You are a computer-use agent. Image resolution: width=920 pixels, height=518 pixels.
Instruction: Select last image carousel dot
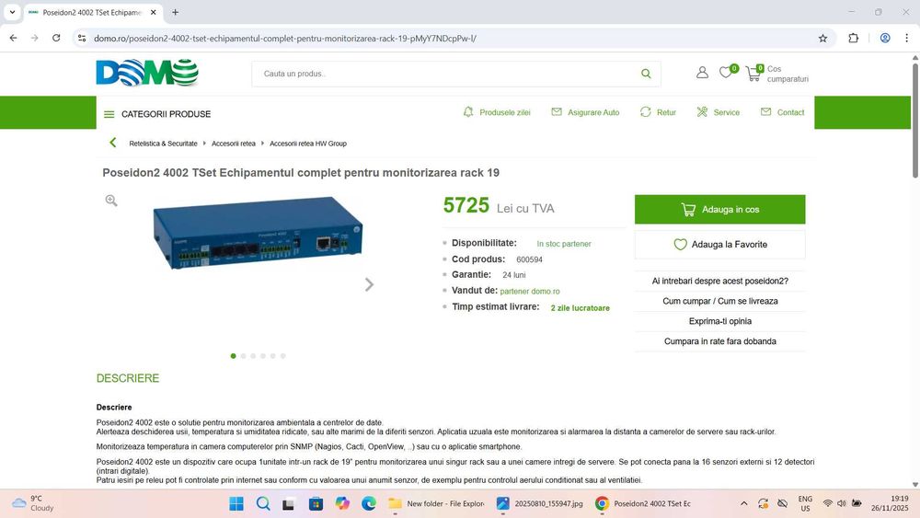coord(282,356)
